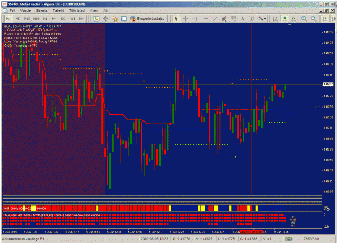Screen dimensions: 337x243
Task: Switch chart to M30 timeframe
Action: click(36, 19)
